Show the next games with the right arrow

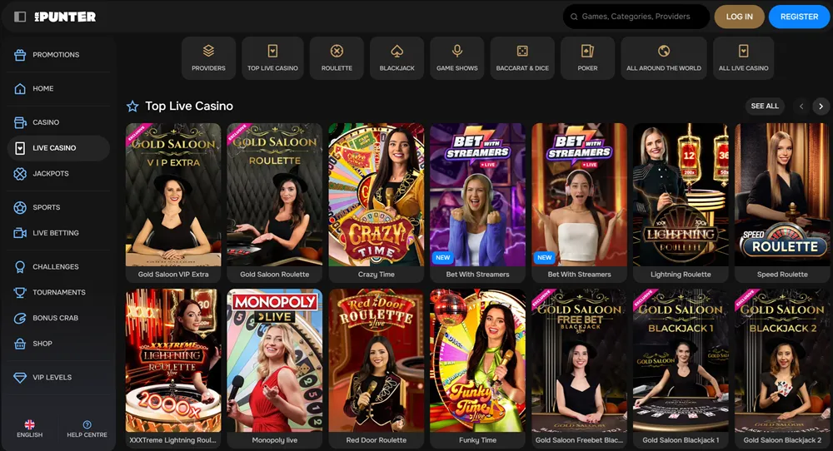pyautogui.click(x=821, y=107)
